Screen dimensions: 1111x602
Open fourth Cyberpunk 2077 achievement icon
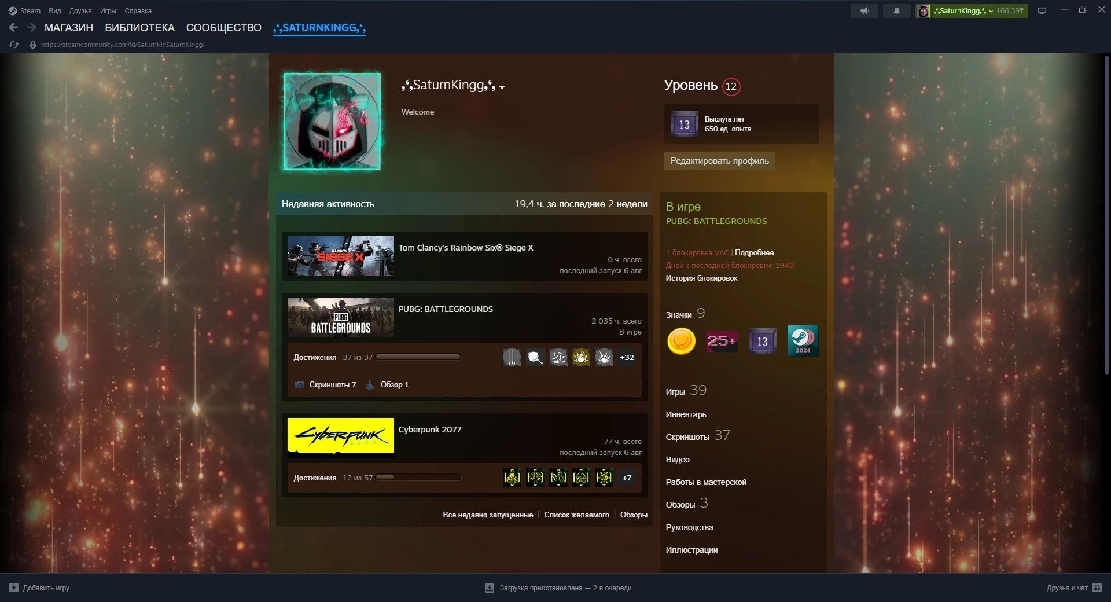tap(581, 478)
